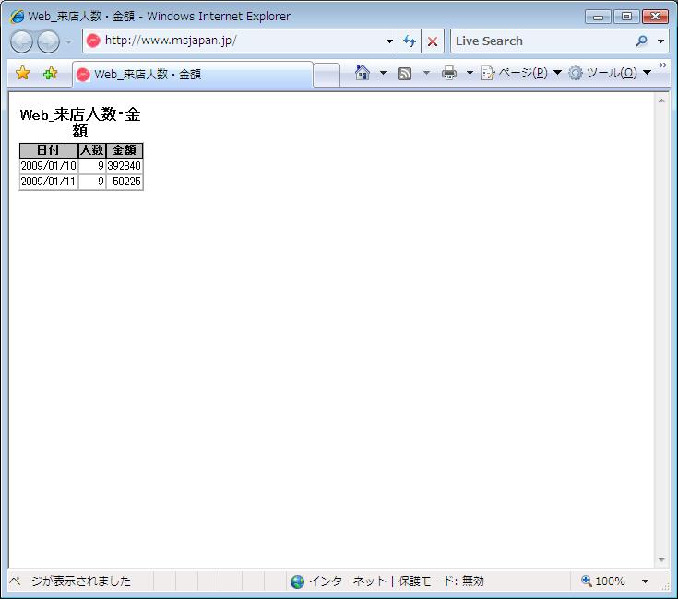Expand the Home button dropdown arrow
This screenshot has height=599, width=678.
click(383, 73)
